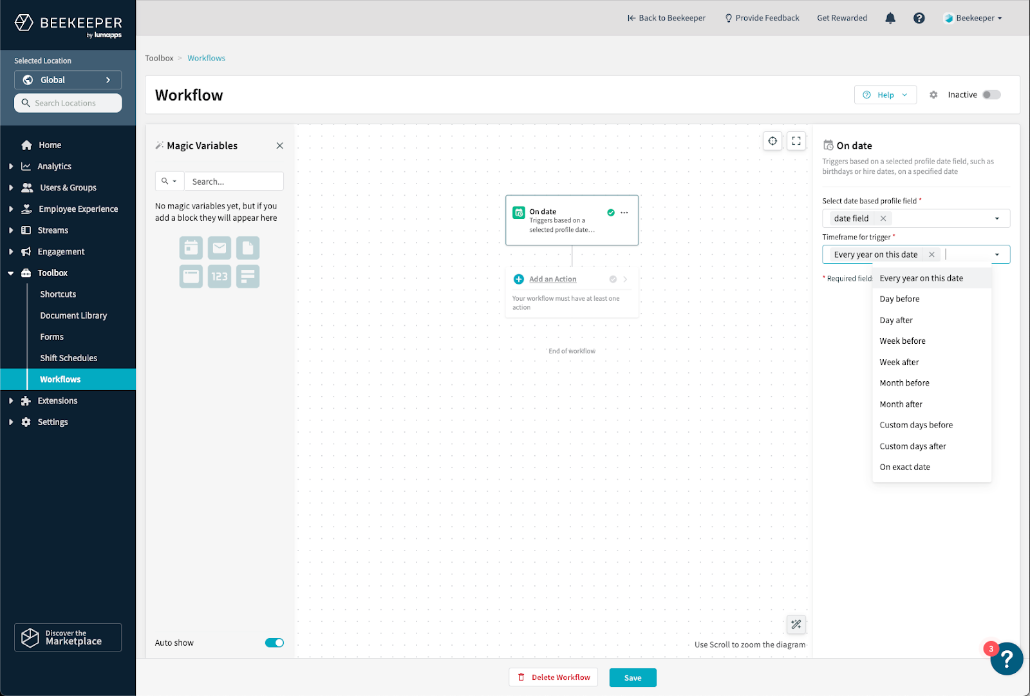Click the Delete Workflow button
Screen dimensions: 1030x696
[554, 677]
